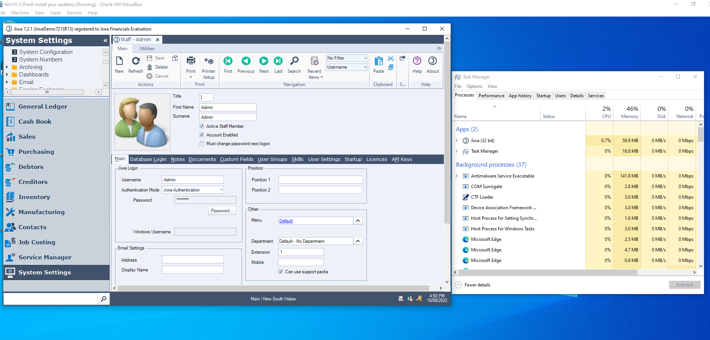Go to First record navigation icon
Viewport: 710px width, 340px height.
pyautogui.click(x=228, y=61)
